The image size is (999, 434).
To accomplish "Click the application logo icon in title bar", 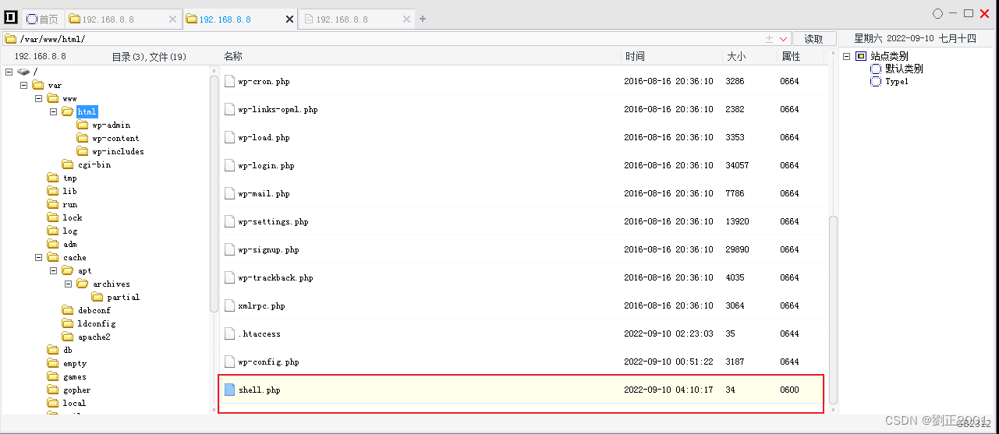I will click(x=11, y=16).
